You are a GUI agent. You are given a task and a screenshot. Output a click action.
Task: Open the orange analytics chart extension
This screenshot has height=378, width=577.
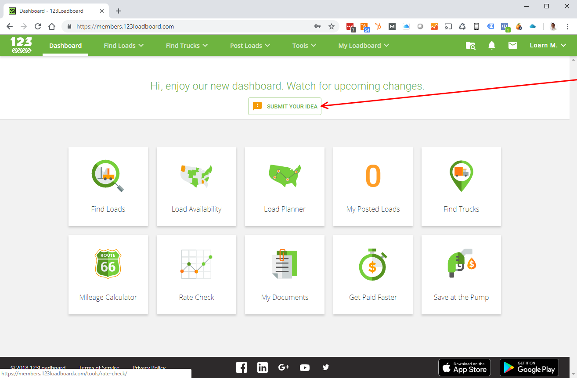[x=434, y=26]
